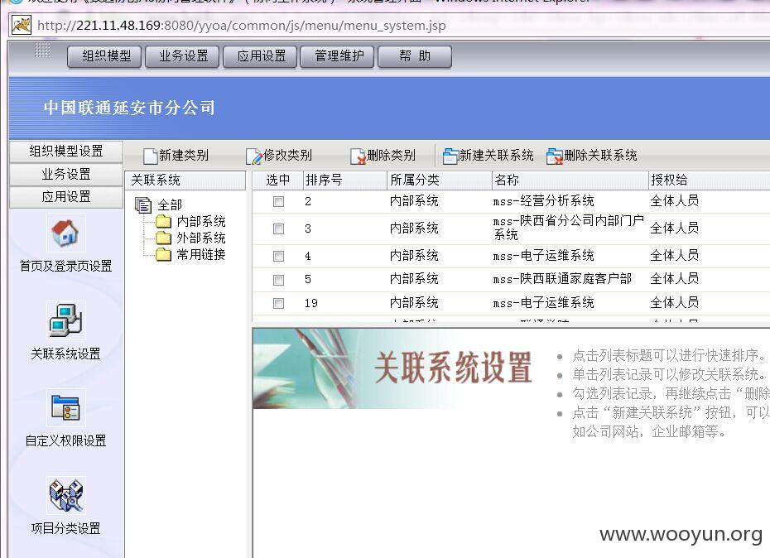This screenshot has height=558, width=770.
Task: Sort by the 排序号 column header
Action: pyautogui.click(x=344, y=180)
